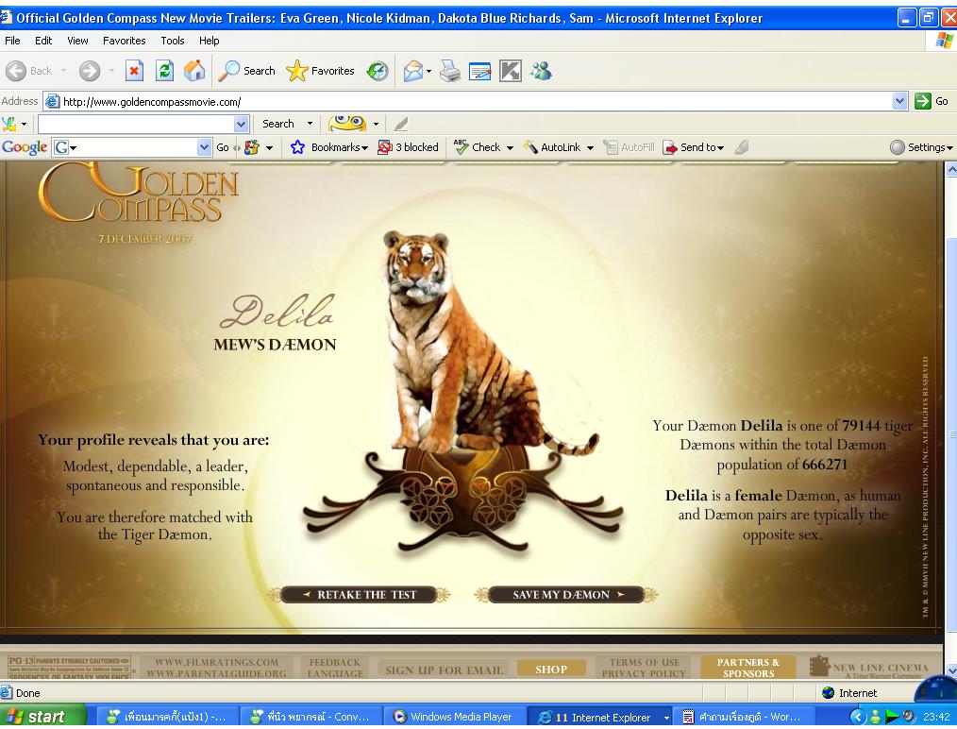957x729 pixels.
Task: Open the Google search box dropdown
Action: tap(205, 147)
